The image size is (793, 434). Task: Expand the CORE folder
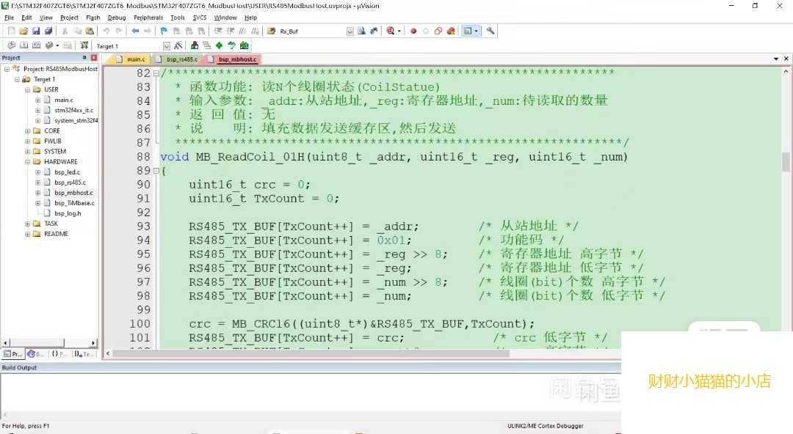(x=27, y=130)
